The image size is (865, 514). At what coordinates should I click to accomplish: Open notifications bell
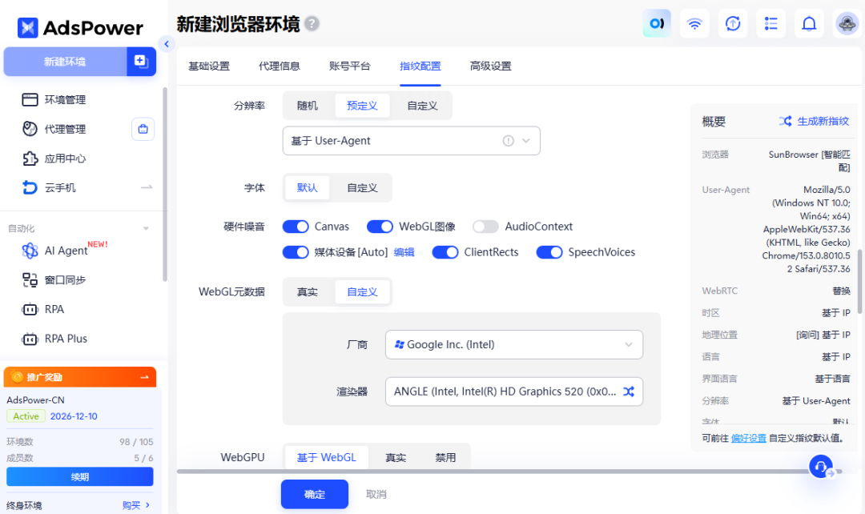point(809,24)
